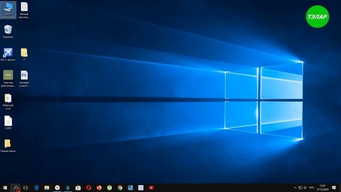Open the Windows Start menu

[x=5, y=188]
